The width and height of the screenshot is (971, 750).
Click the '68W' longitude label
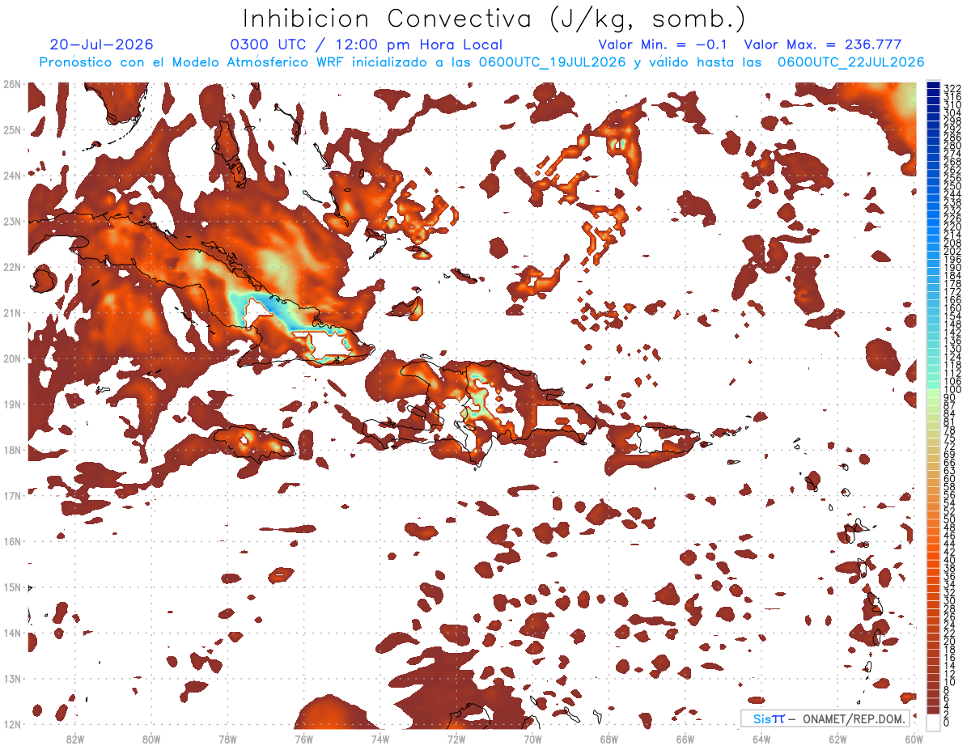point(609,739)
